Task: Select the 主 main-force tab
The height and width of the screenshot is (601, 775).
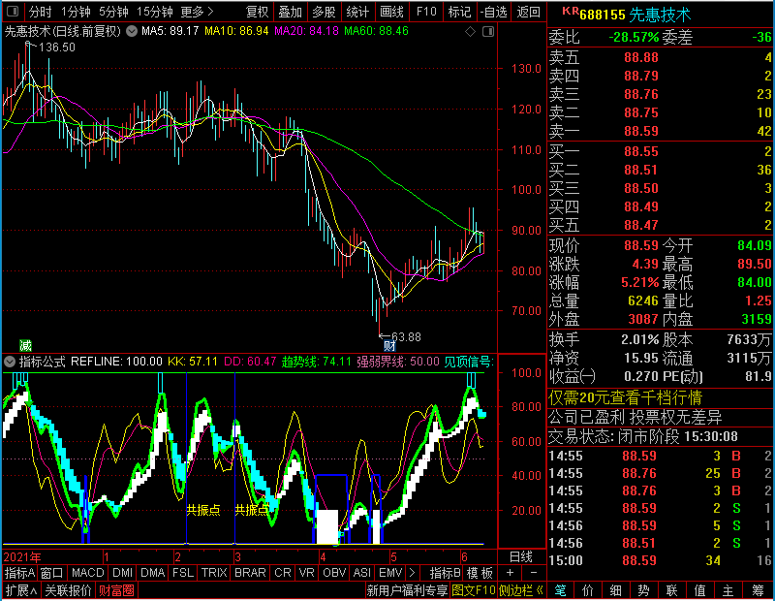Action: pos(728,590)
